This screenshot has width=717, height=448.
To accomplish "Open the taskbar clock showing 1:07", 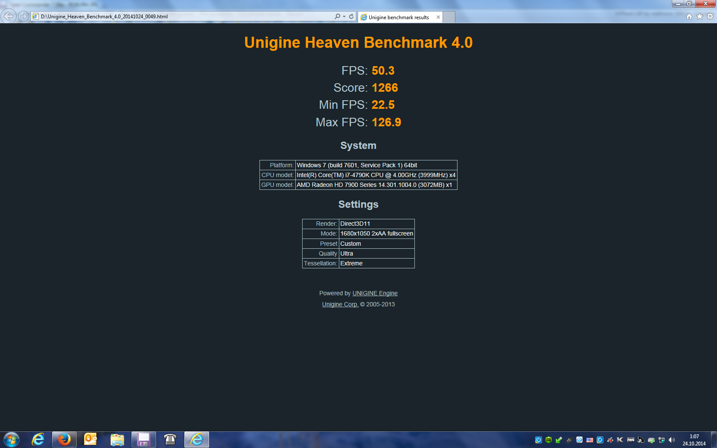I will pyautogui.click(x=694, y=440).
